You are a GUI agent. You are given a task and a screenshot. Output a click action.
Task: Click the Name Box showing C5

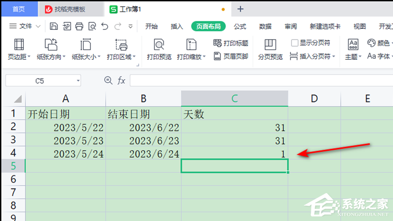(40, 81)
